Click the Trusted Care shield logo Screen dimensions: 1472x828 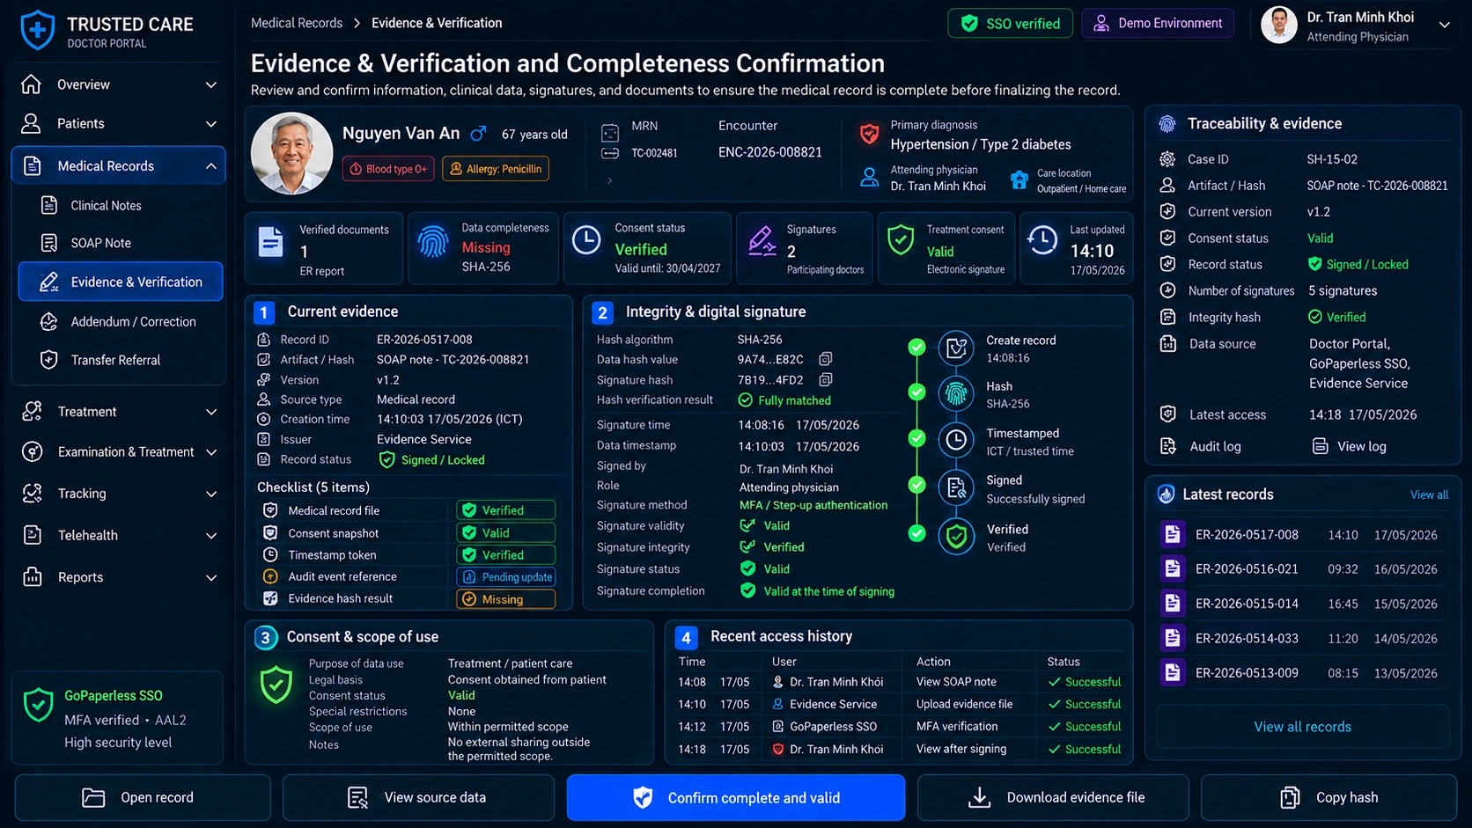[37, 31]
